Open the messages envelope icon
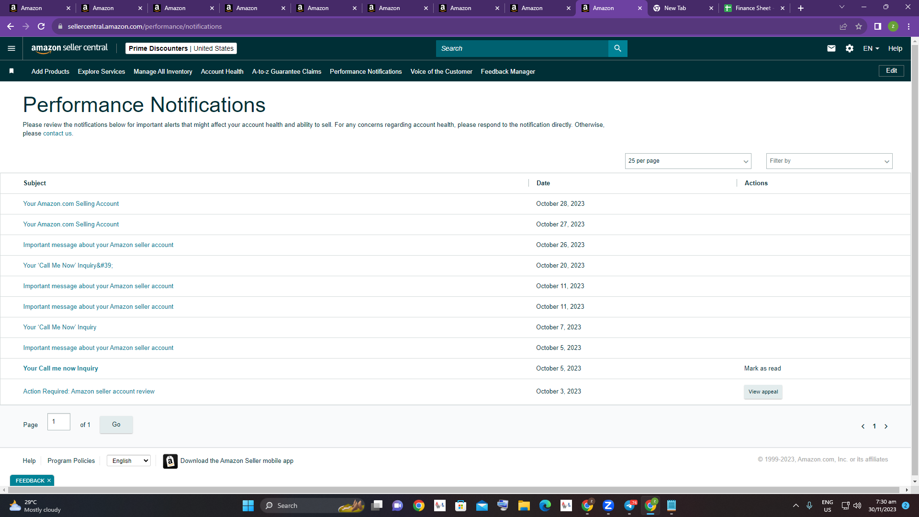Viewport: 919px width, 517px height. 831,48
